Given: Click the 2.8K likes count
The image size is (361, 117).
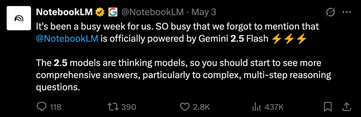Looking at the screenshot, I should (x=201, y=107).
